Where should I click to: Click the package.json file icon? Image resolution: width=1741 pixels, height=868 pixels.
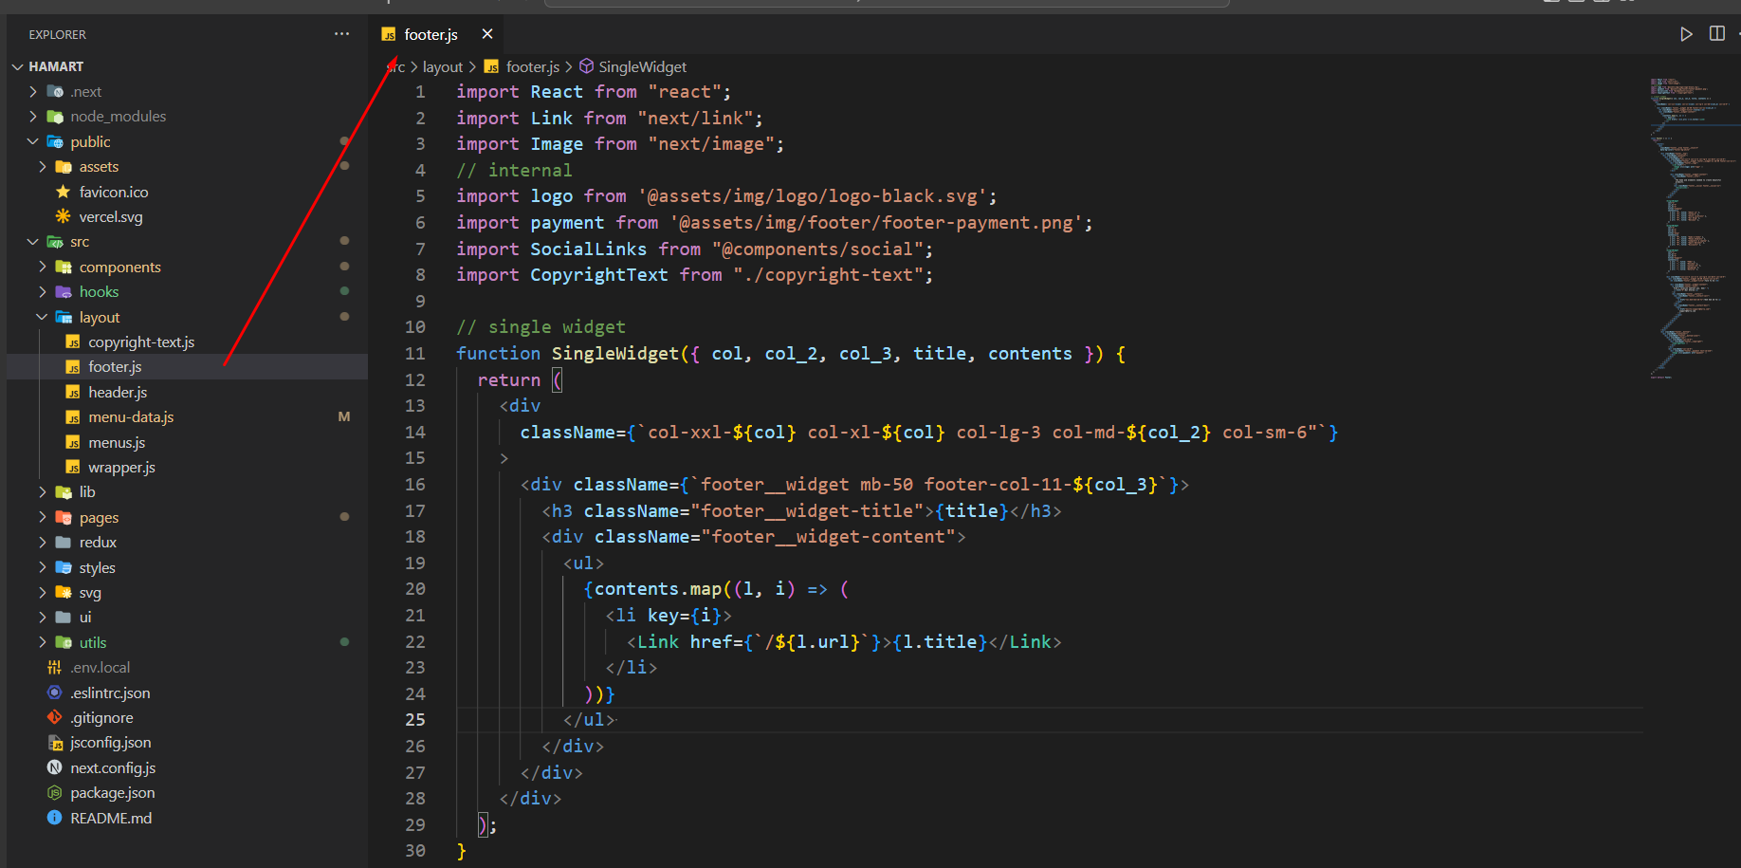pos(54,792)
